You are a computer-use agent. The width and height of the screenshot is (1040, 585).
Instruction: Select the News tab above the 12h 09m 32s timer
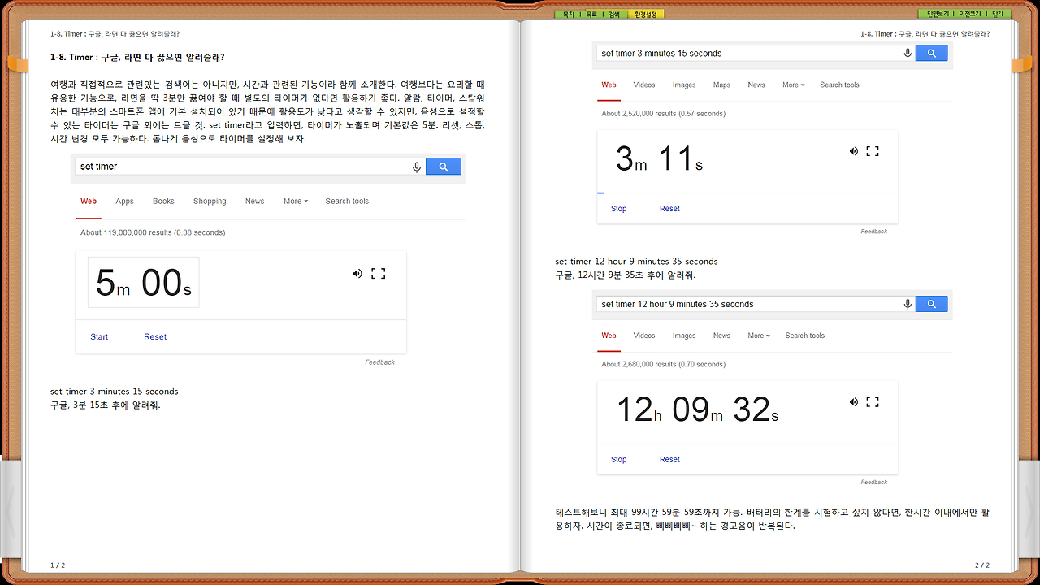(x=721, y=336)
